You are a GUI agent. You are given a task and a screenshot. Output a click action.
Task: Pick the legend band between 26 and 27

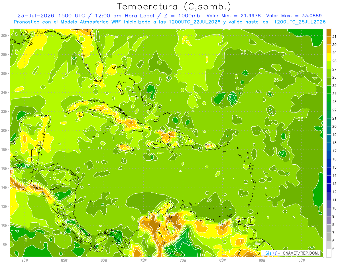(x=329, y=73)
